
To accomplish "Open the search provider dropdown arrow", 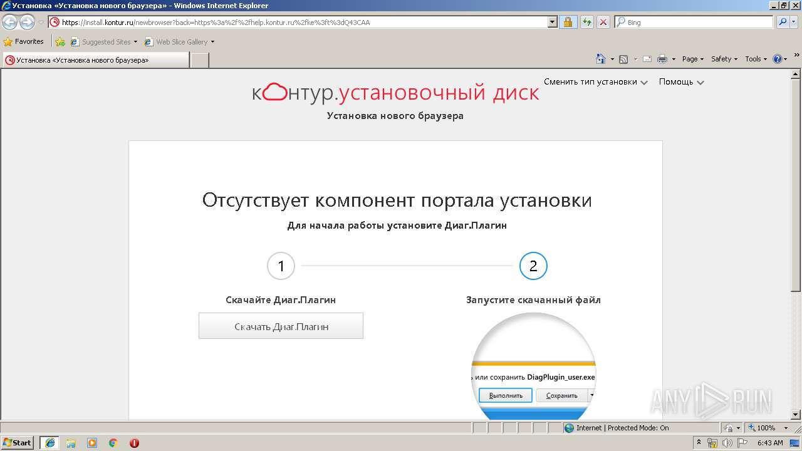I will pyautogui.click(x=794, y=22).
